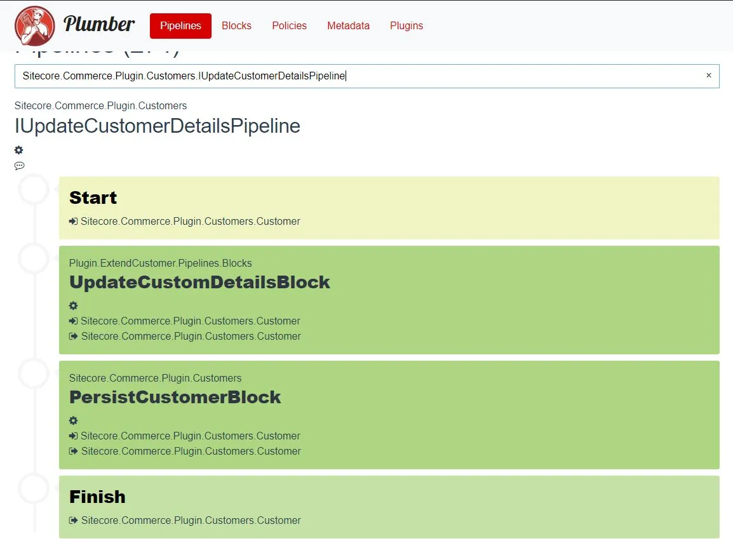Open the UpdateCustomDetailsBlock details
Viewport: 733px width, 555px height.
point(199,282)
